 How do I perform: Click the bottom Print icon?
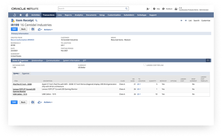[33, 102]
